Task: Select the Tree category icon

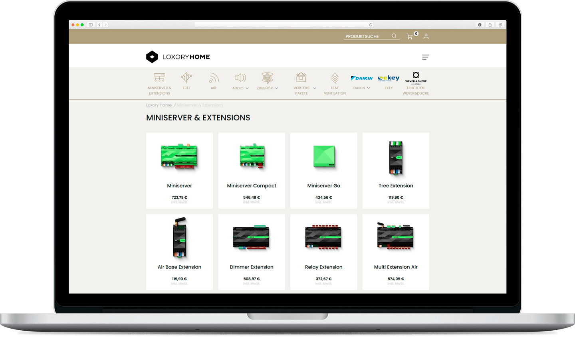Action: pyautogui.click(x=186, y=77)
